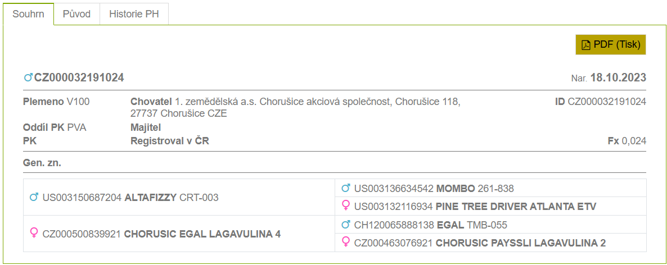Click the birth date 18.10.2023
Image resolution: width=667 pixels, height=265 pixels.
click(x=619, y=77)
